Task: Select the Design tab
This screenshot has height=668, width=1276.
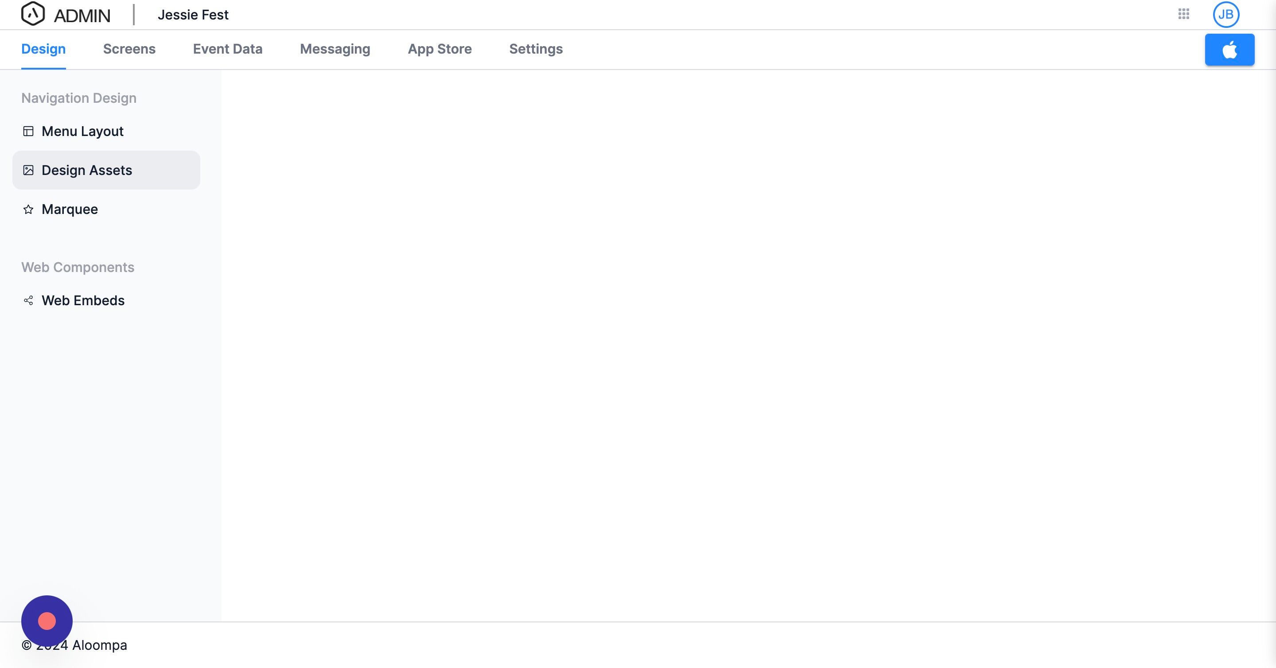Action: pos(43,49)
